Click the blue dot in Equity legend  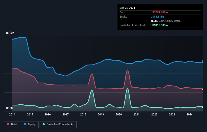click(25, 124)
